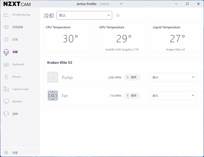Click Kraken Elite V2 under Liquid Temperature
Image resolution: width=204 pixels, height=157 pixels.
(x=175, y=50)
